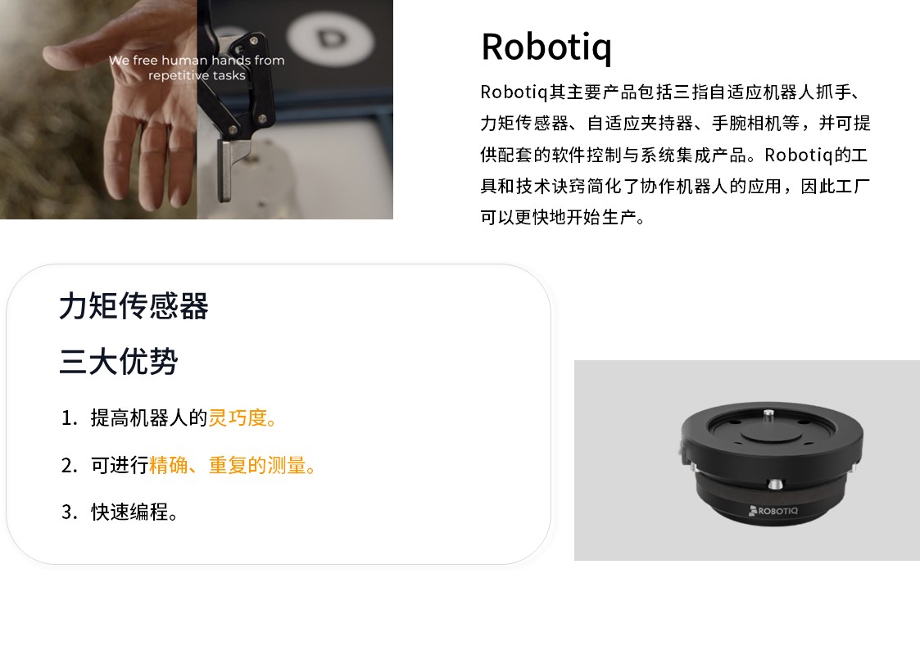The height and width of the screenshot is (650, 920).
Task: Click the Robotiq heading title
Action: click(546, 47)
